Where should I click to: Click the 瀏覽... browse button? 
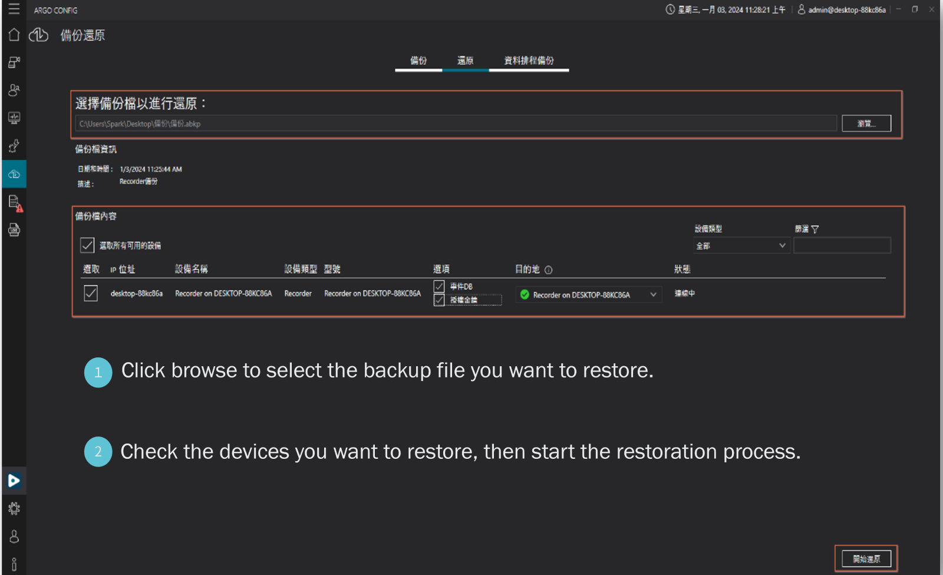(866, 123)
